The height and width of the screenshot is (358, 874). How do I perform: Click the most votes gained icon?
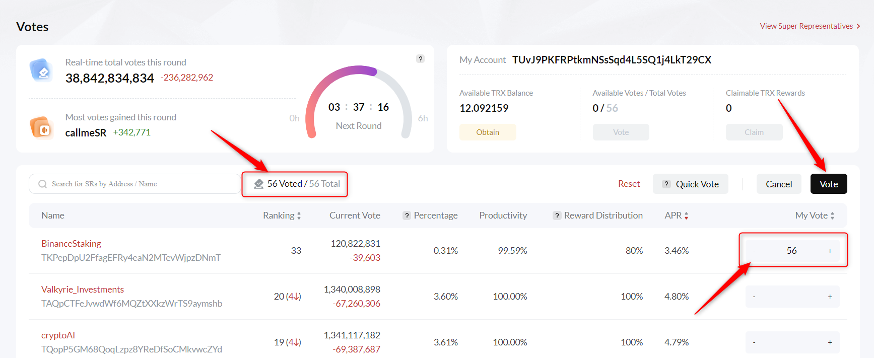41,127
